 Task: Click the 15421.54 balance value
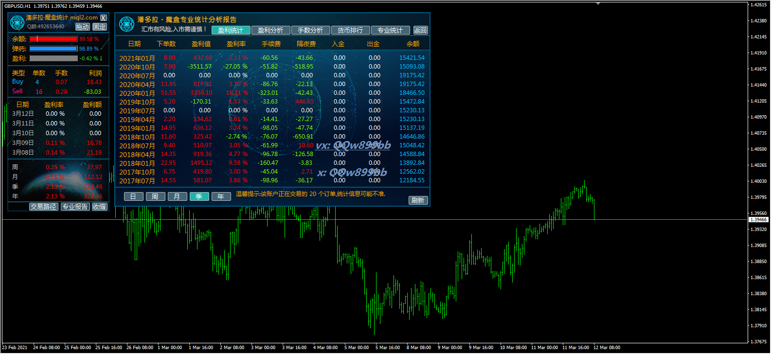point(412,58)
